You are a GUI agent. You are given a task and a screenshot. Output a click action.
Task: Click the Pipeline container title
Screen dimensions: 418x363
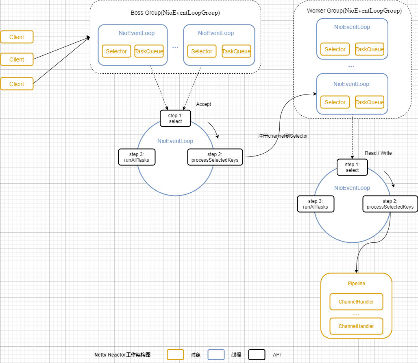[356, 284]
